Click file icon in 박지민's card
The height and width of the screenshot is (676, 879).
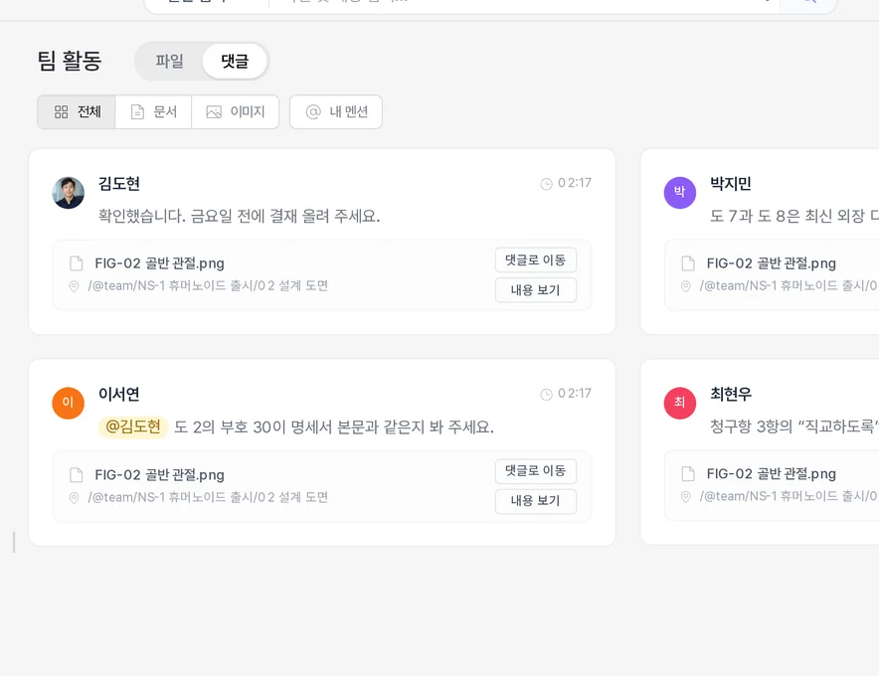(688, 262)
